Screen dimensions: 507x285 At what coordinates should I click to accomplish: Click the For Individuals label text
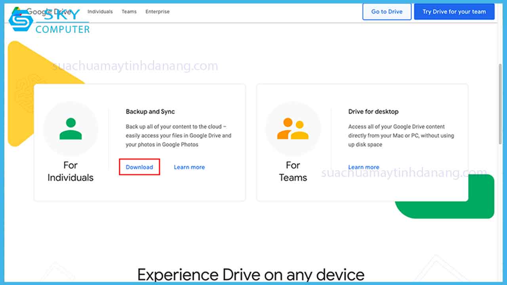(71, 171)
